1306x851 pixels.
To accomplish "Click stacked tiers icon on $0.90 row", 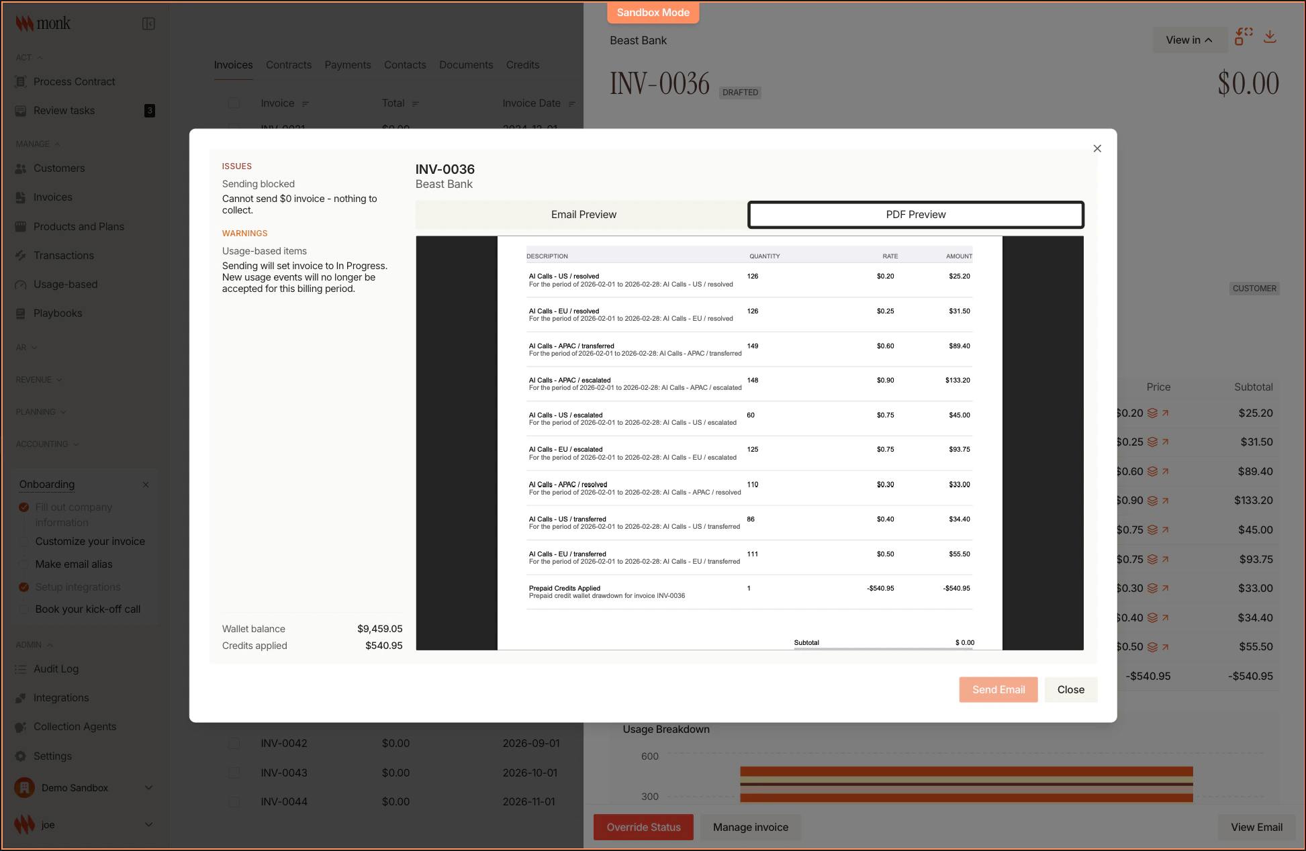I will pos(1152,501).
